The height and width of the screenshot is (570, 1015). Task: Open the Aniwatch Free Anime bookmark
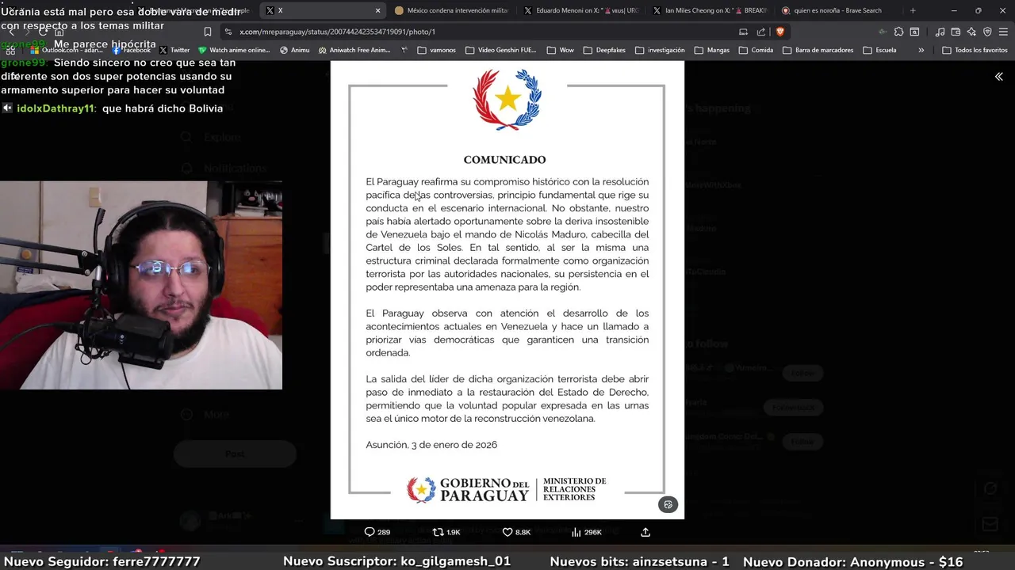click(x=354, y=50)
